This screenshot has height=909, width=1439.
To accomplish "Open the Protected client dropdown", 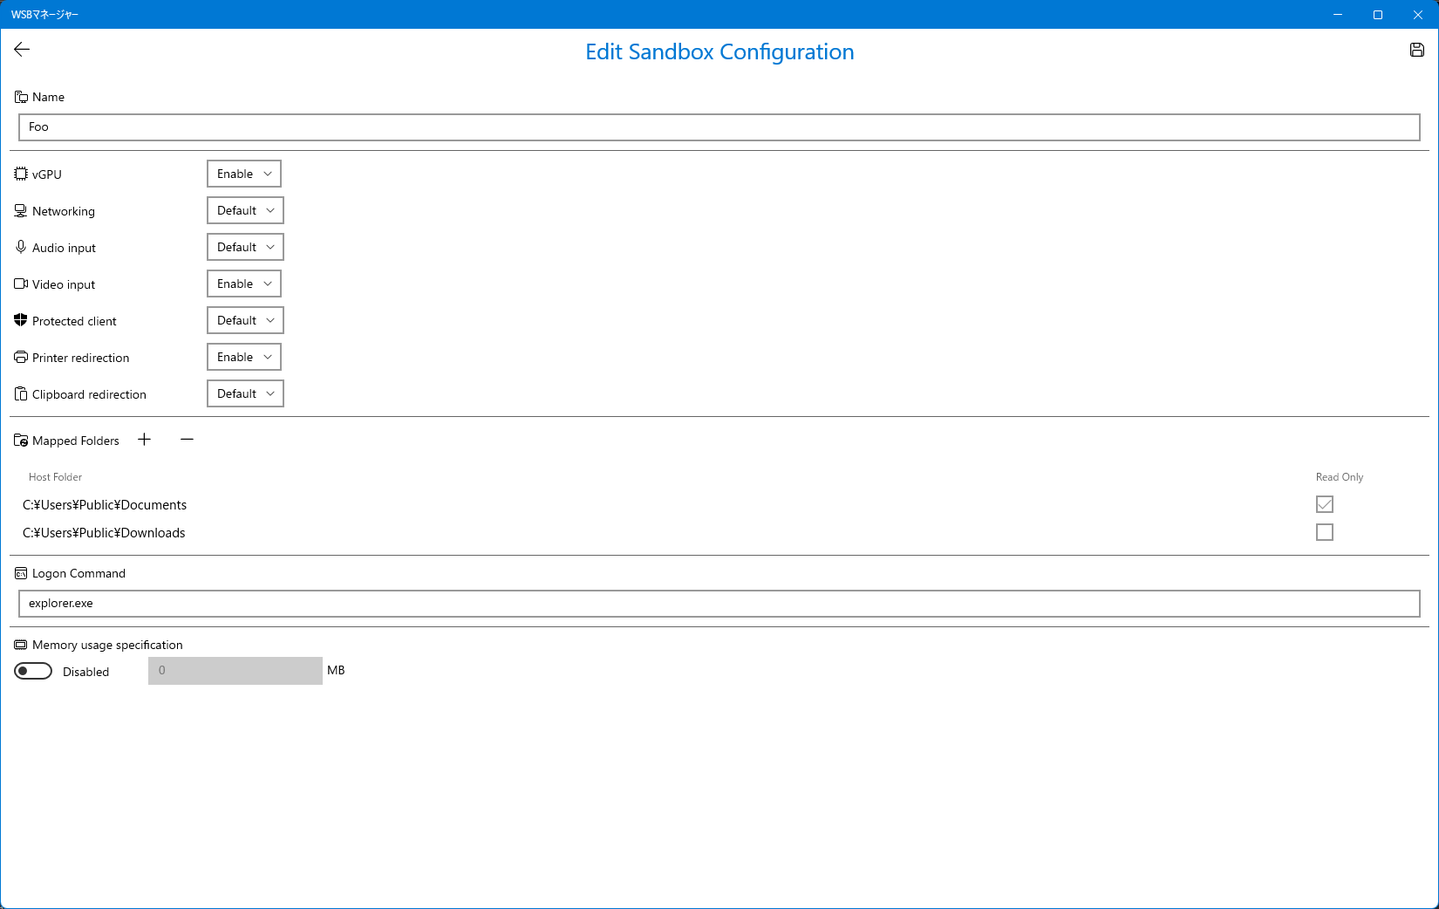I will 245,320.
